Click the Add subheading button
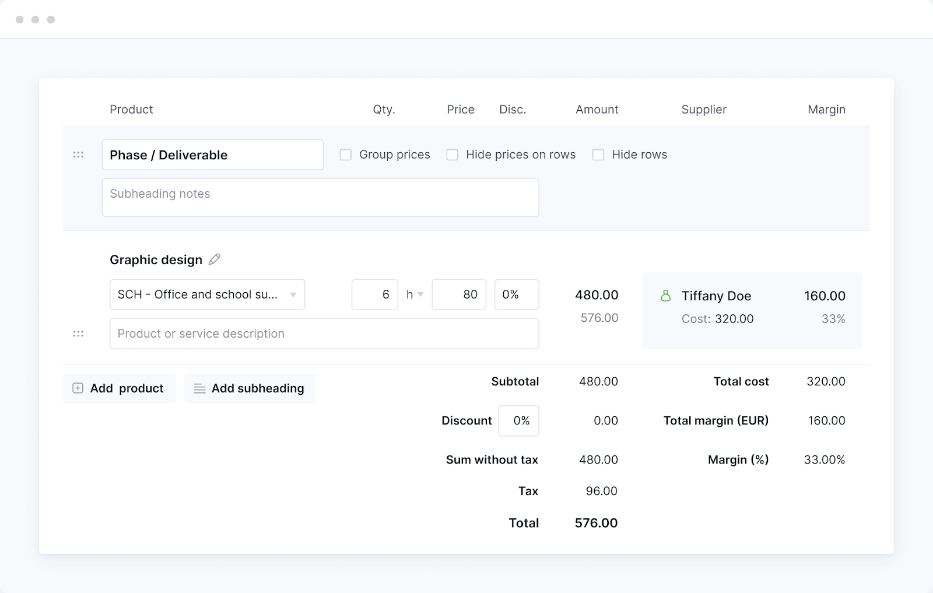This screenshot has width=933, height=593. click(x=250, y=388)
